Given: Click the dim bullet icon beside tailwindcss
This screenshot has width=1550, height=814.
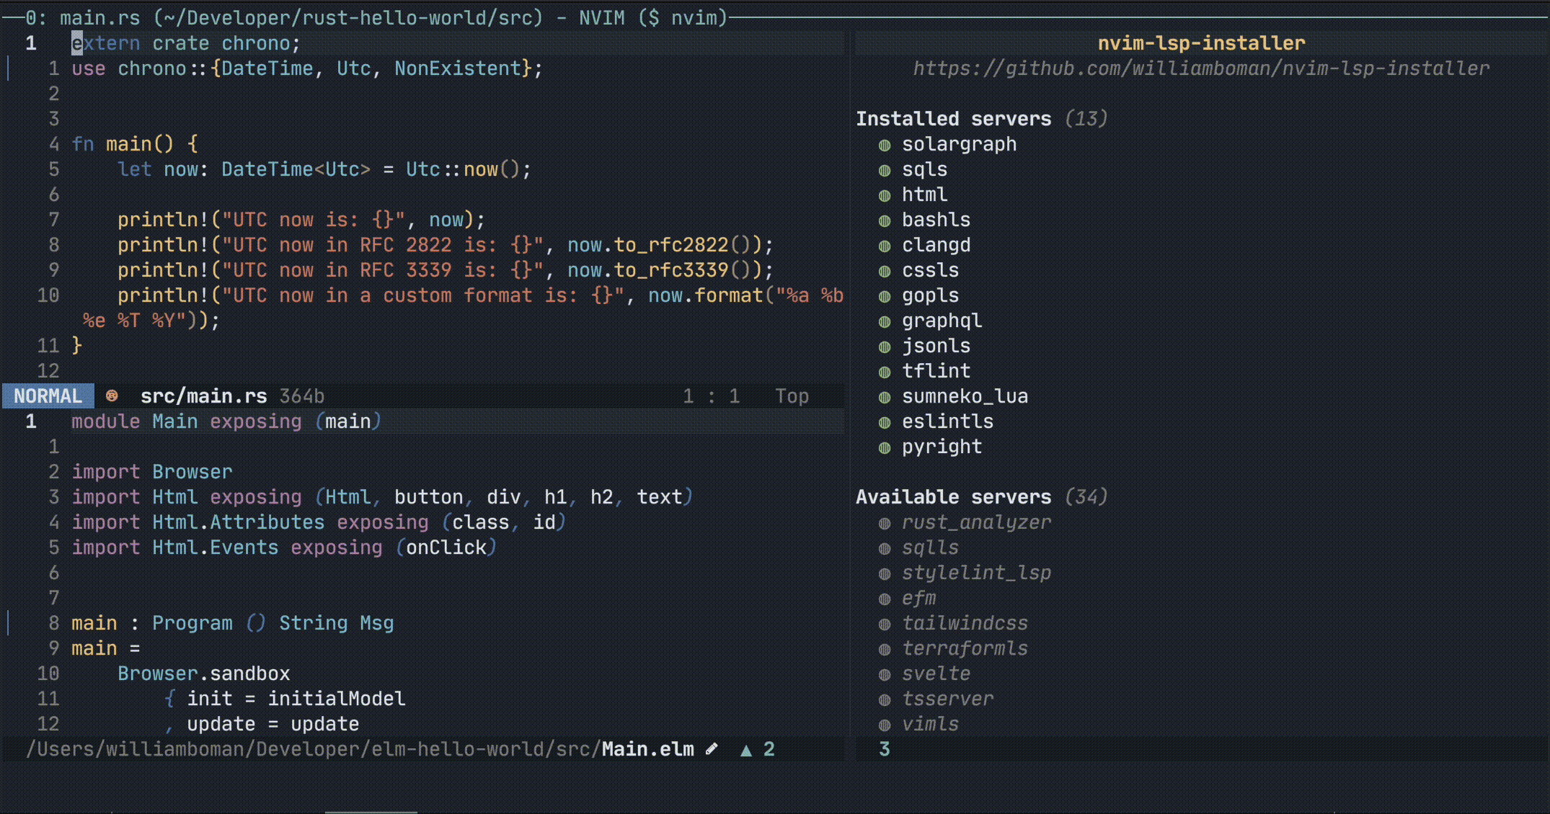Looking at the screenshot, I should pos(885,625).
